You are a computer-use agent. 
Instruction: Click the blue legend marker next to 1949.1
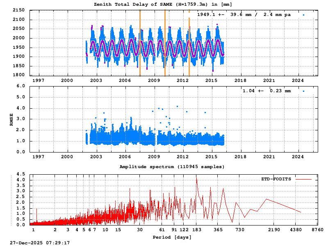[303, 15]
